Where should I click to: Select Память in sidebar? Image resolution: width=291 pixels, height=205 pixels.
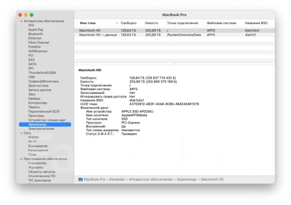[34, 107]
